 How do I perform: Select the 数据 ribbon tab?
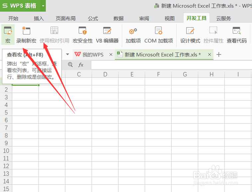coord(119,18)
